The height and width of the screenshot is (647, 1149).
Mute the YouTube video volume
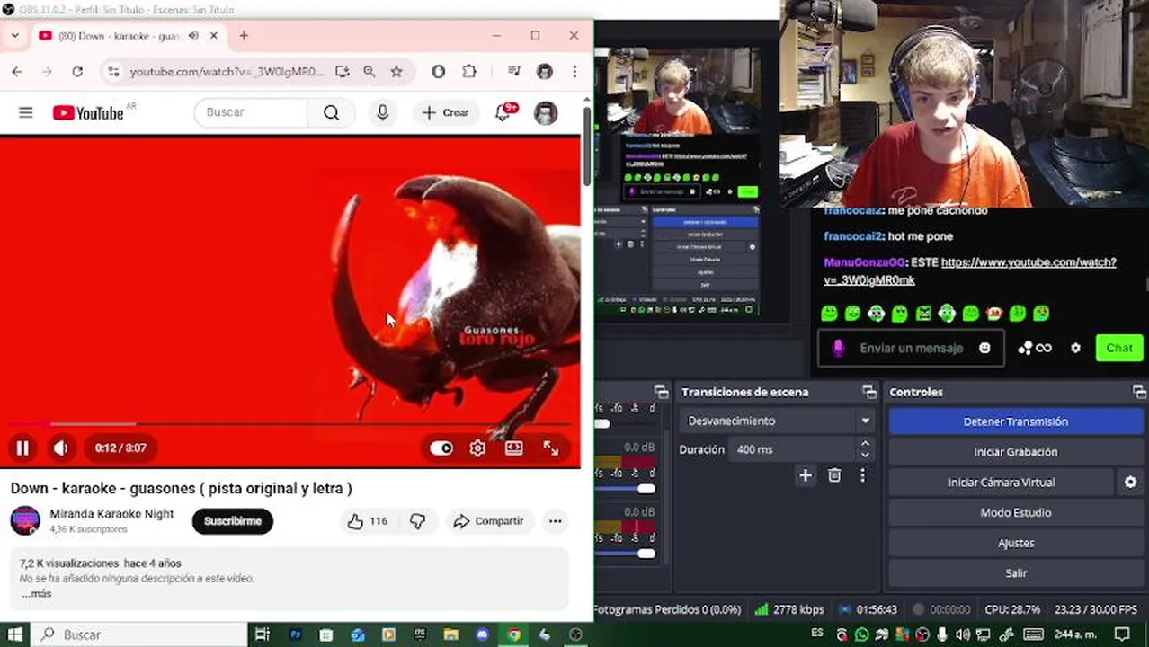60,448
